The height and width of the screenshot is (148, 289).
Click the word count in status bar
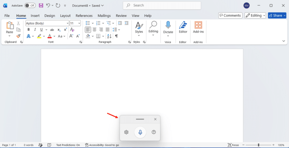tap(29, 145)
